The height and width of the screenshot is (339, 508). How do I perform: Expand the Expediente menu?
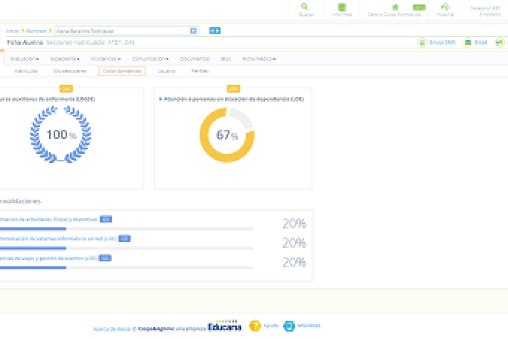(65, 59)
